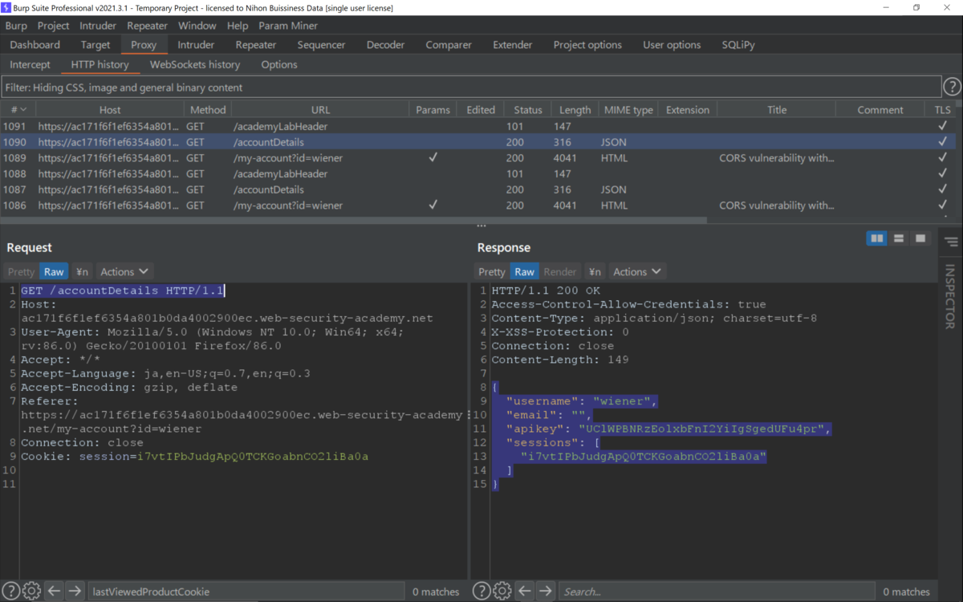Switch to the Repeater tool tab
The image size is (963, 602).
click(x=256, y=45)
